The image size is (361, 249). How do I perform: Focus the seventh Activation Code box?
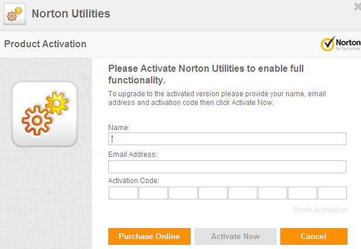tap(302, 193)
